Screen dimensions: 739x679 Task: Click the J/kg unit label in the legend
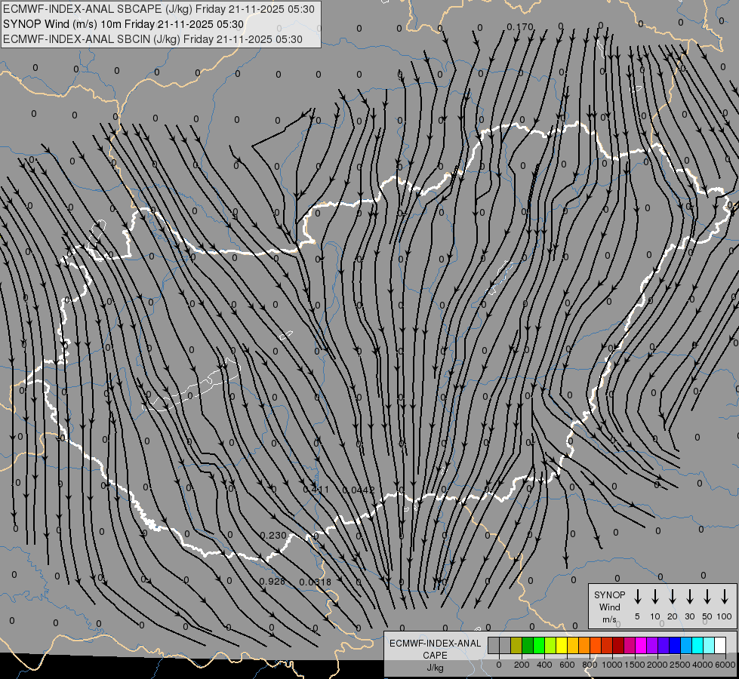[x=435, y=667]
